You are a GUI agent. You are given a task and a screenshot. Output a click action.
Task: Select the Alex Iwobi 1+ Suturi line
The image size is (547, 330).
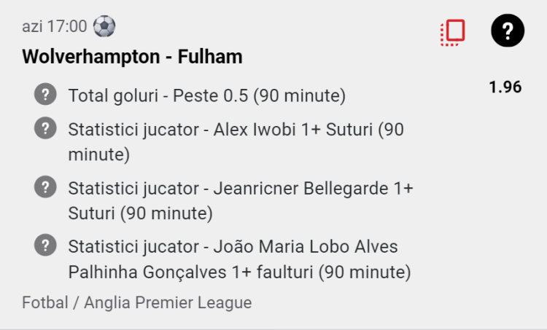(236, 142)
